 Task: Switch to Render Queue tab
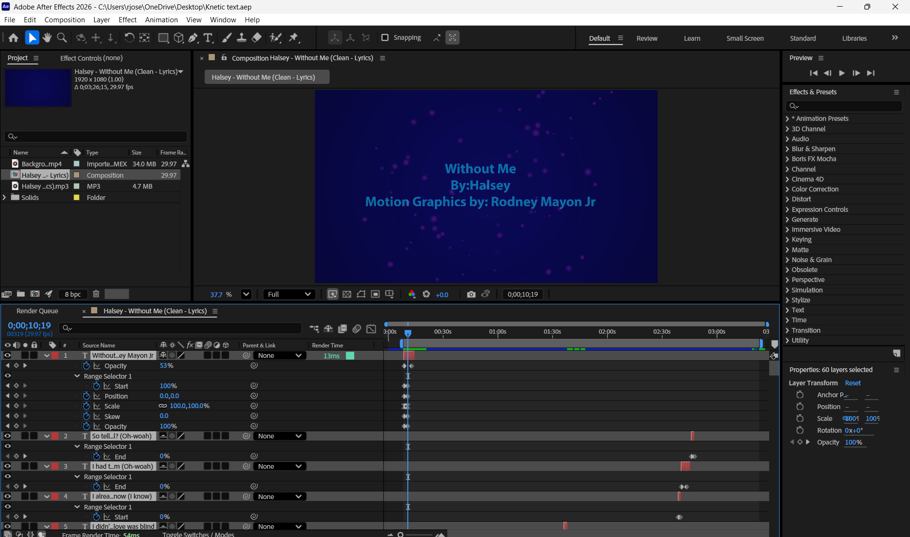(37, 311)
